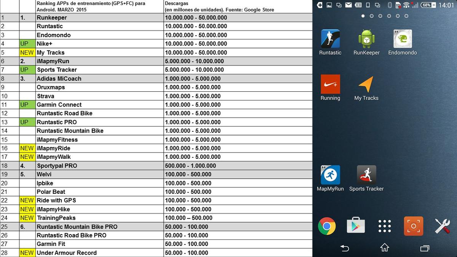Image resolution: width=457 pixels, height=257 pixels.
Task: Open the Sports Tracker app
Action: pos(366,175)
